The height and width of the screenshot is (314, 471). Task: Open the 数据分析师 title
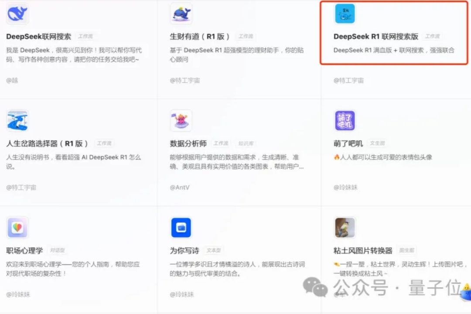pos(188,143)
